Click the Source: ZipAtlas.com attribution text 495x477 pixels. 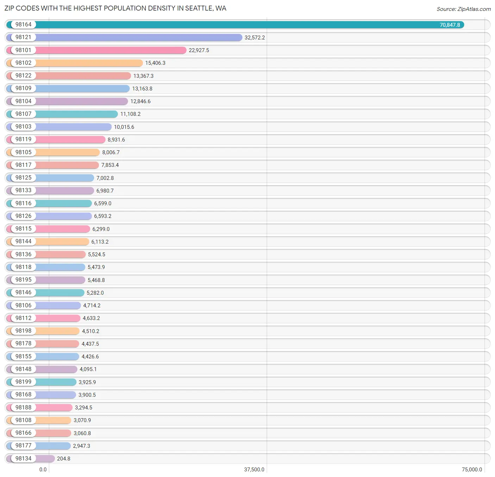click(463, 9)
